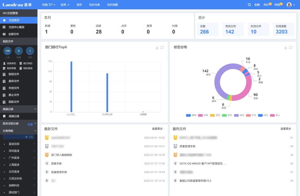
Task: Expand the 应用 dropdown menu
Action: [x=65, y=5]
